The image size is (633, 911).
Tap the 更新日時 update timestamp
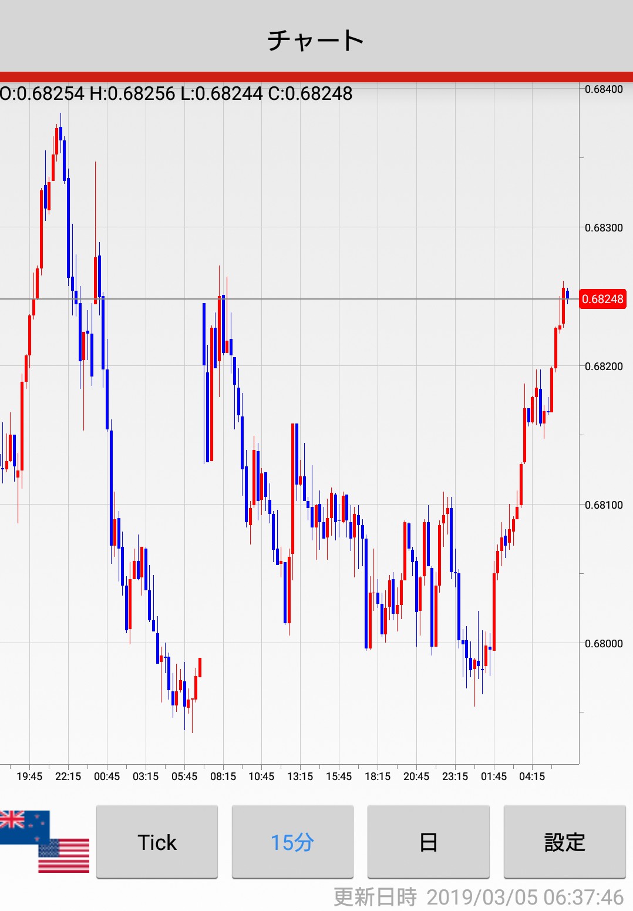(x=478, y=897)
